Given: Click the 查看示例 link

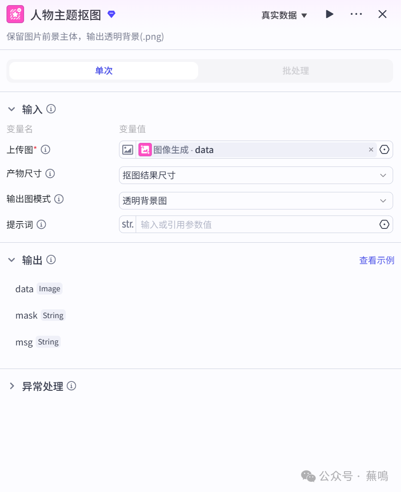Looking at the screenshot, I should [376, 260].
